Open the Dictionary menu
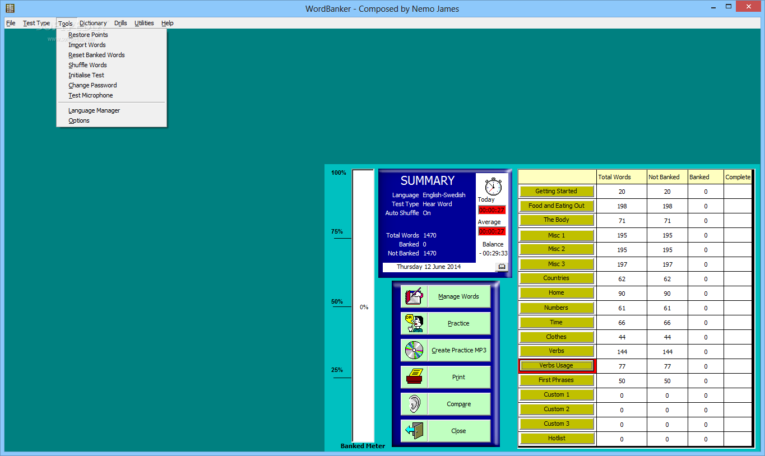The image size is (765, 456). (x=93, y=23)
